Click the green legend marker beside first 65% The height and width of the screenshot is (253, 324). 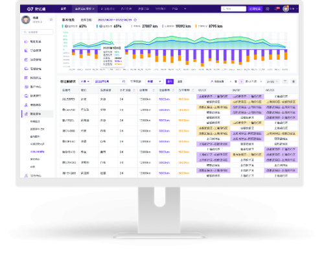62,26
